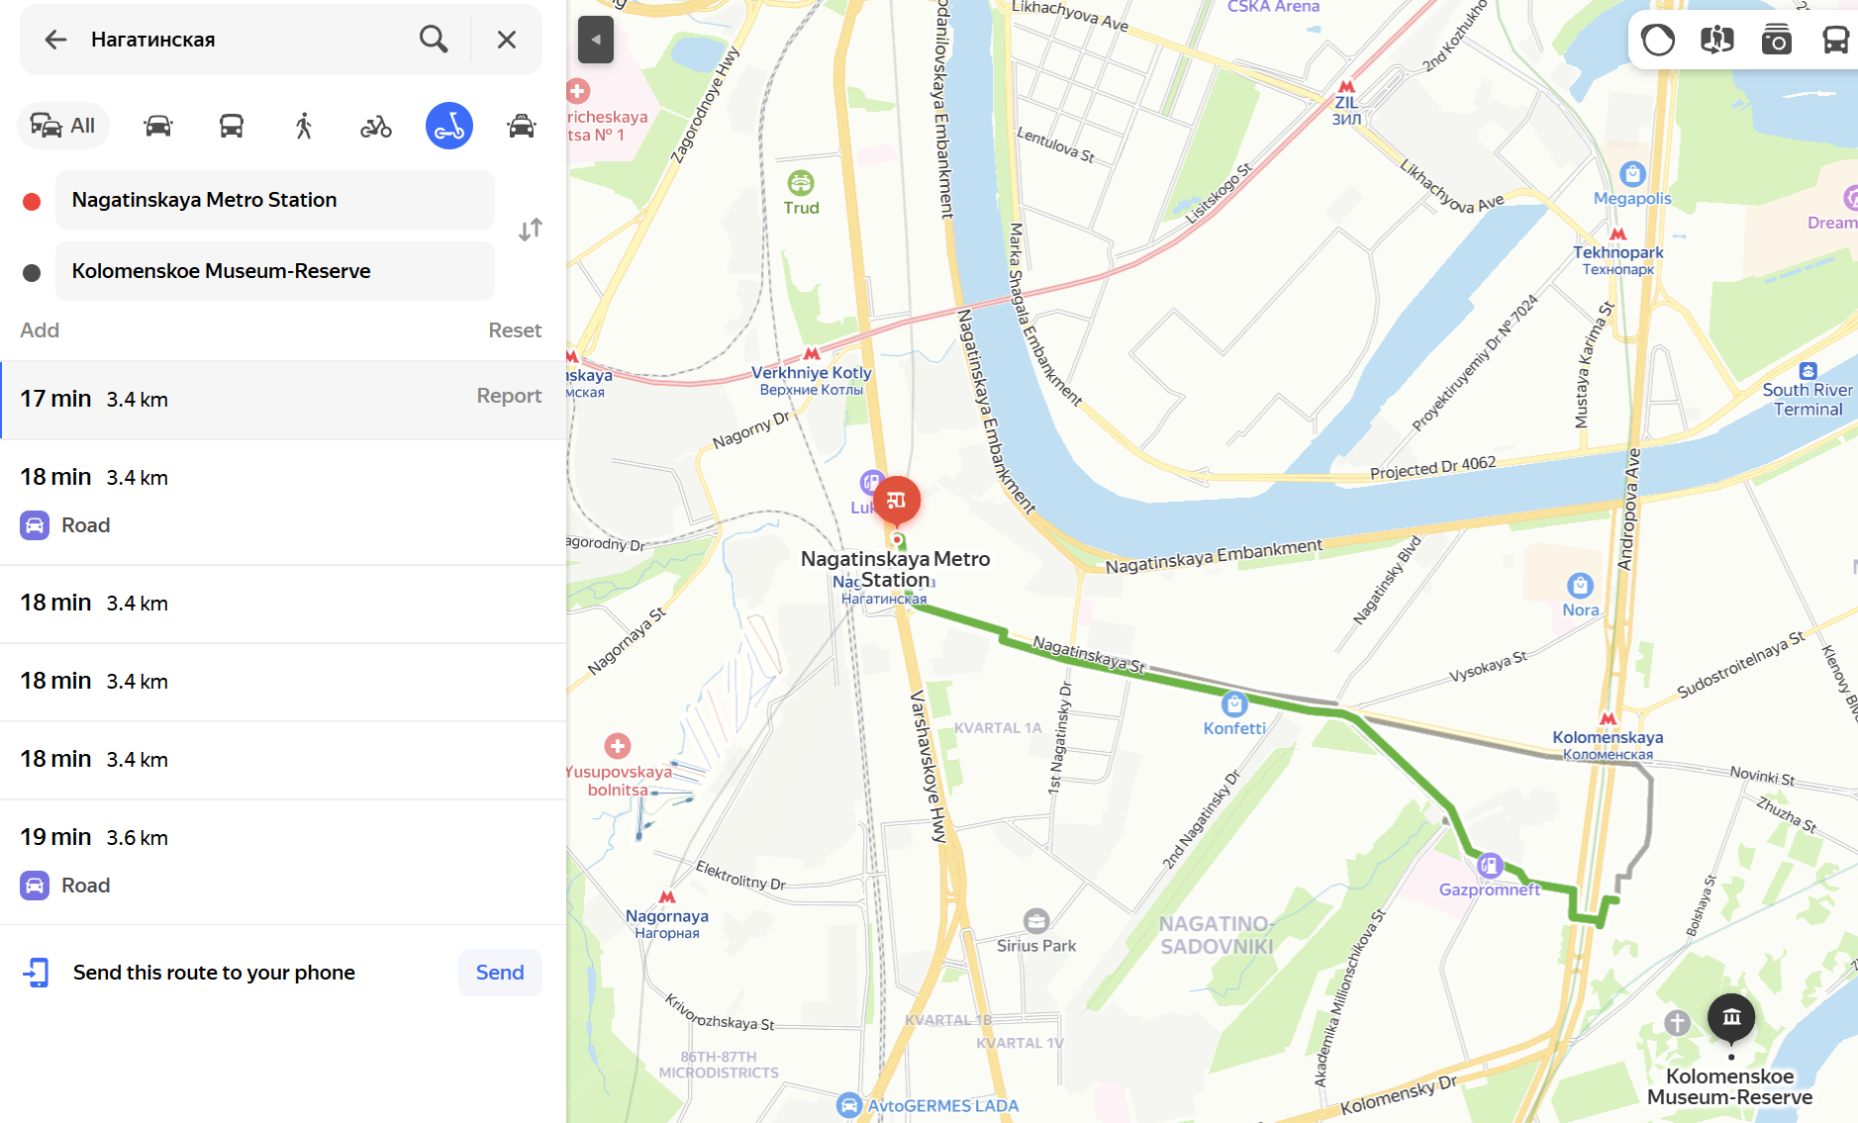Screen dimensions: 1858x1123
Task: Select the All route modes tab
Action: click(x=63, y=126)
